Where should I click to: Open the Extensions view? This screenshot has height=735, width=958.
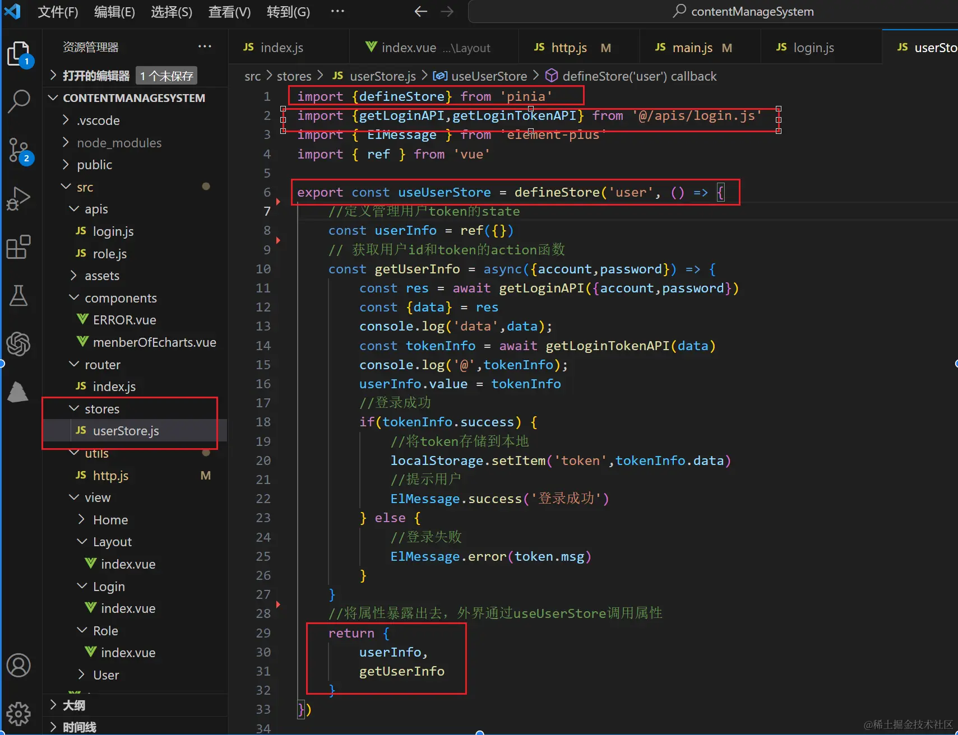(18, 247)
